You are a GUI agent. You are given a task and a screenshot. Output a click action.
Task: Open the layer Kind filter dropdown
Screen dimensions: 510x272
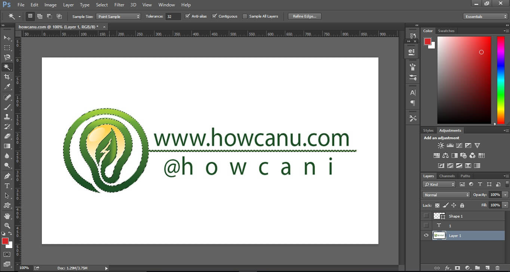point(439,184)
